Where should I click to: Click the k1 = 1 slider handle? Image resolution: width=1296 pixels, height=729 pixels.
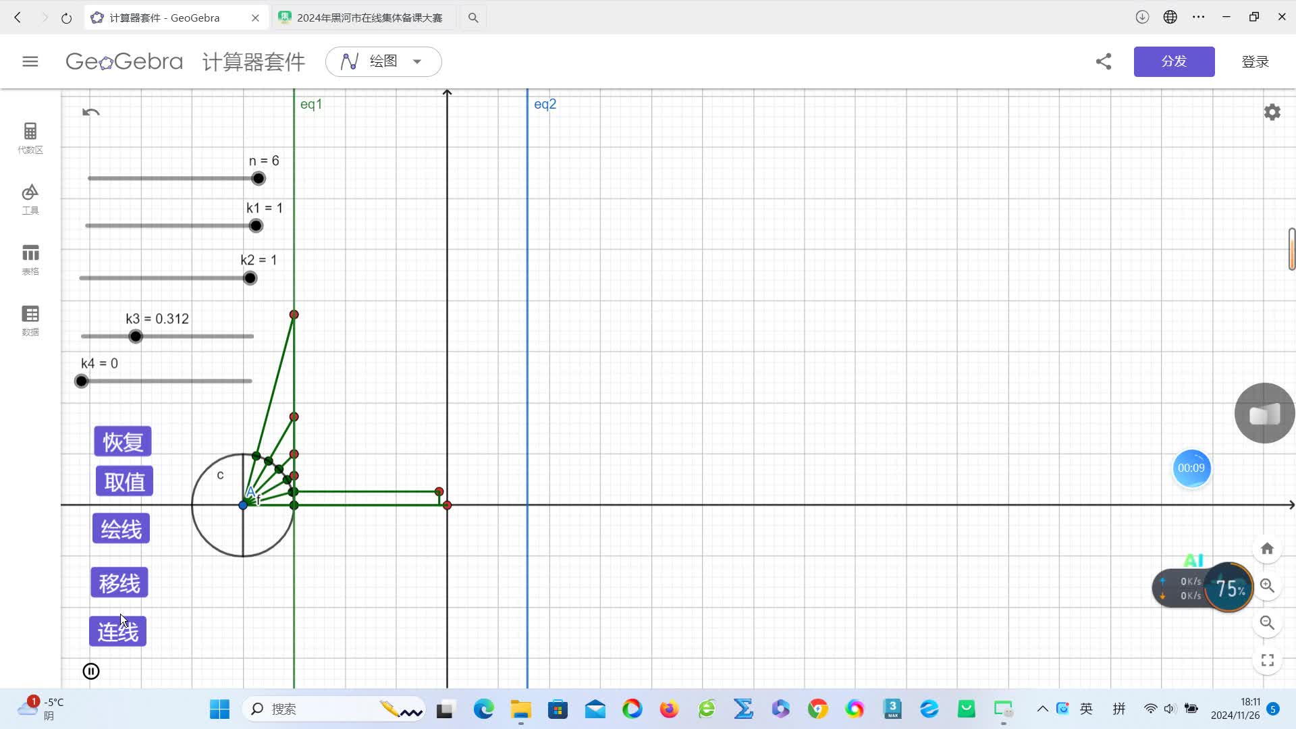(x=256, y=225)
